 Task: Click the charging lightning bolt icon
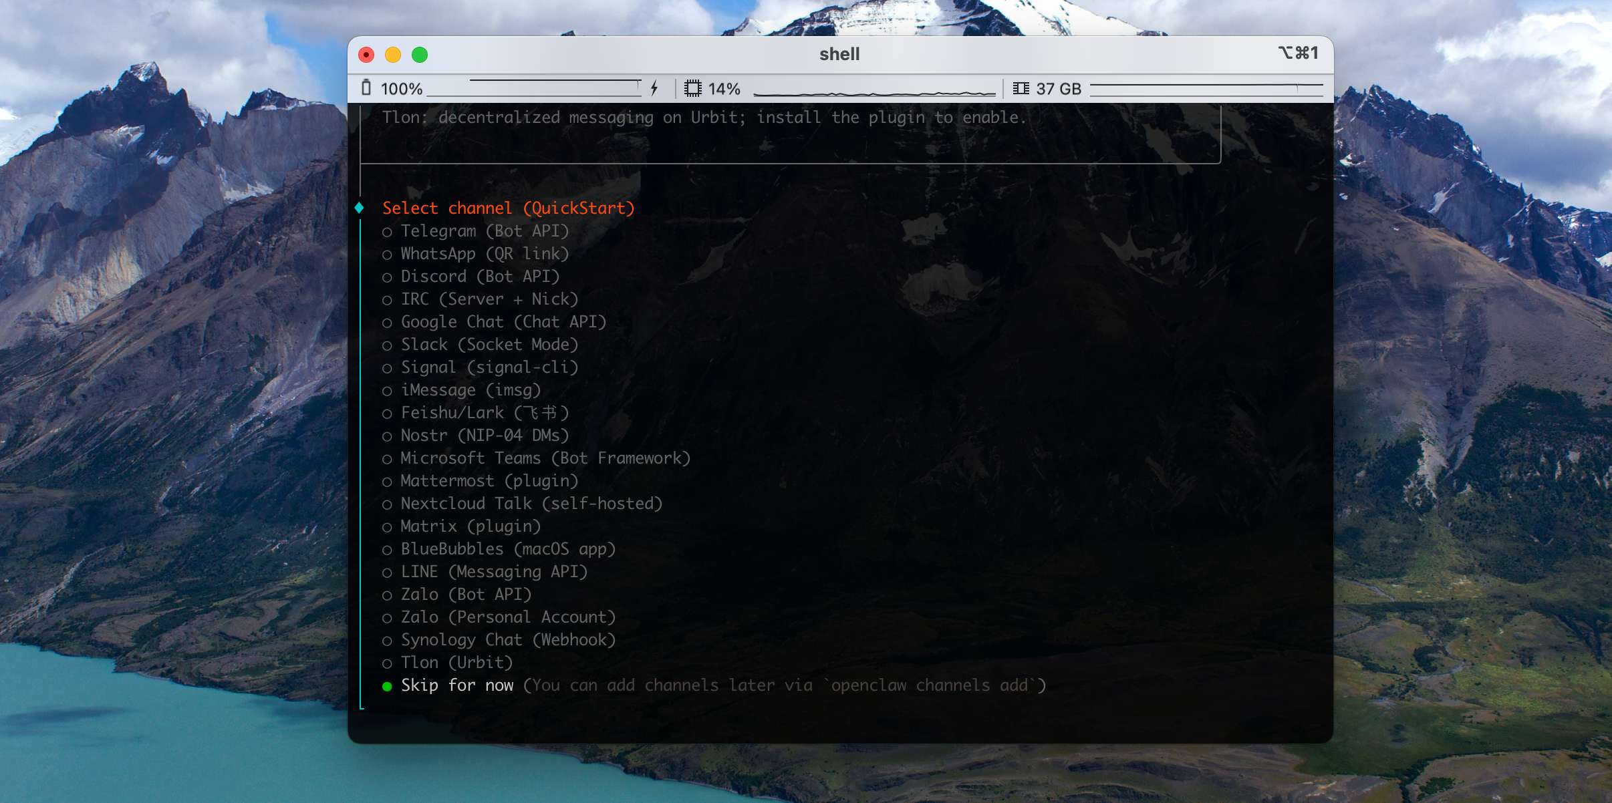tap(654, 87)
